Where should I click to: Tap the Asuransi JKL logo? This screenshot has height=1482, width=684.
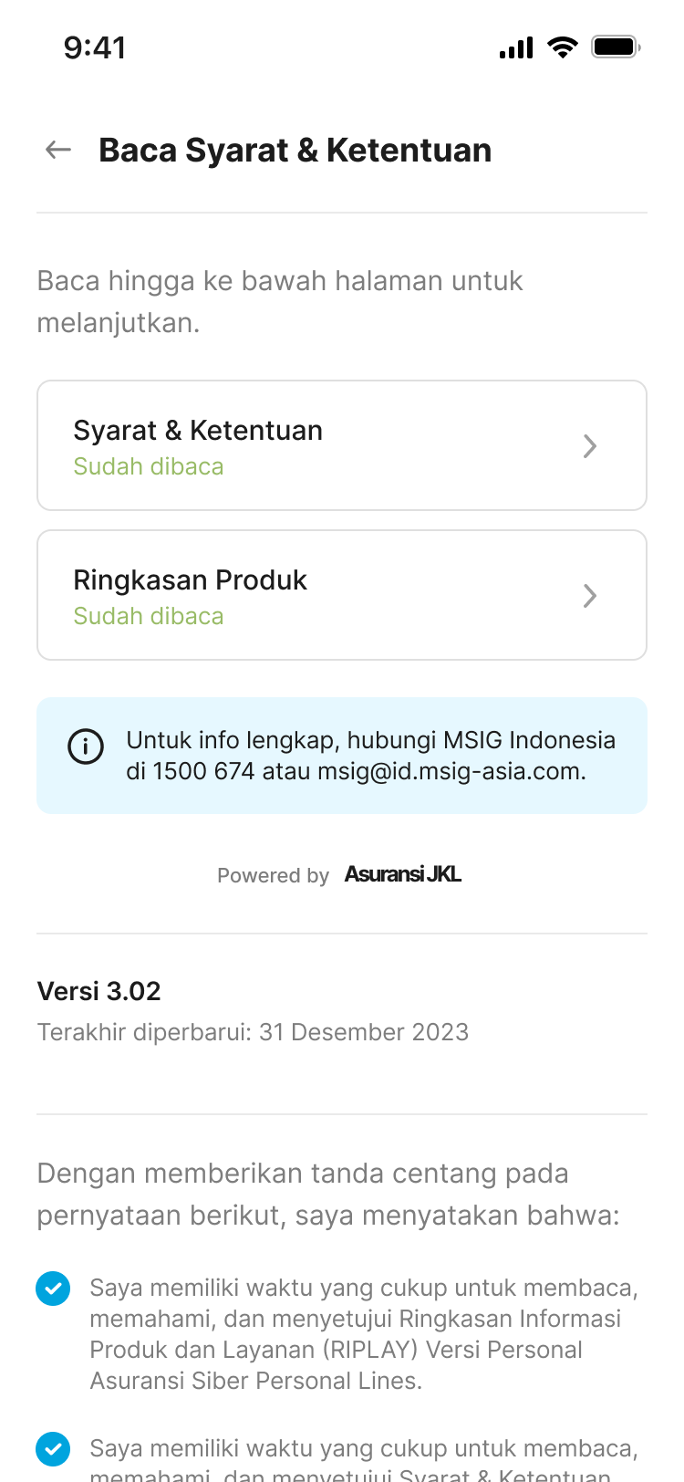coord(402,874)
